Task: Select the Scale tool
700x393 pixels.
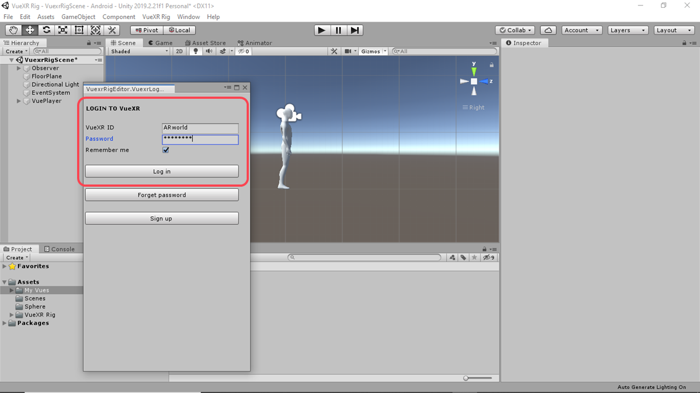Action: pos(63,30)
